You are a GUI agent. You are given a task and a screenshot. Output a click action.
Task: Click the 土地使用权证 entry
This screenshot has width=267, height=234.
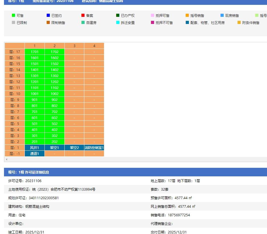52,189
